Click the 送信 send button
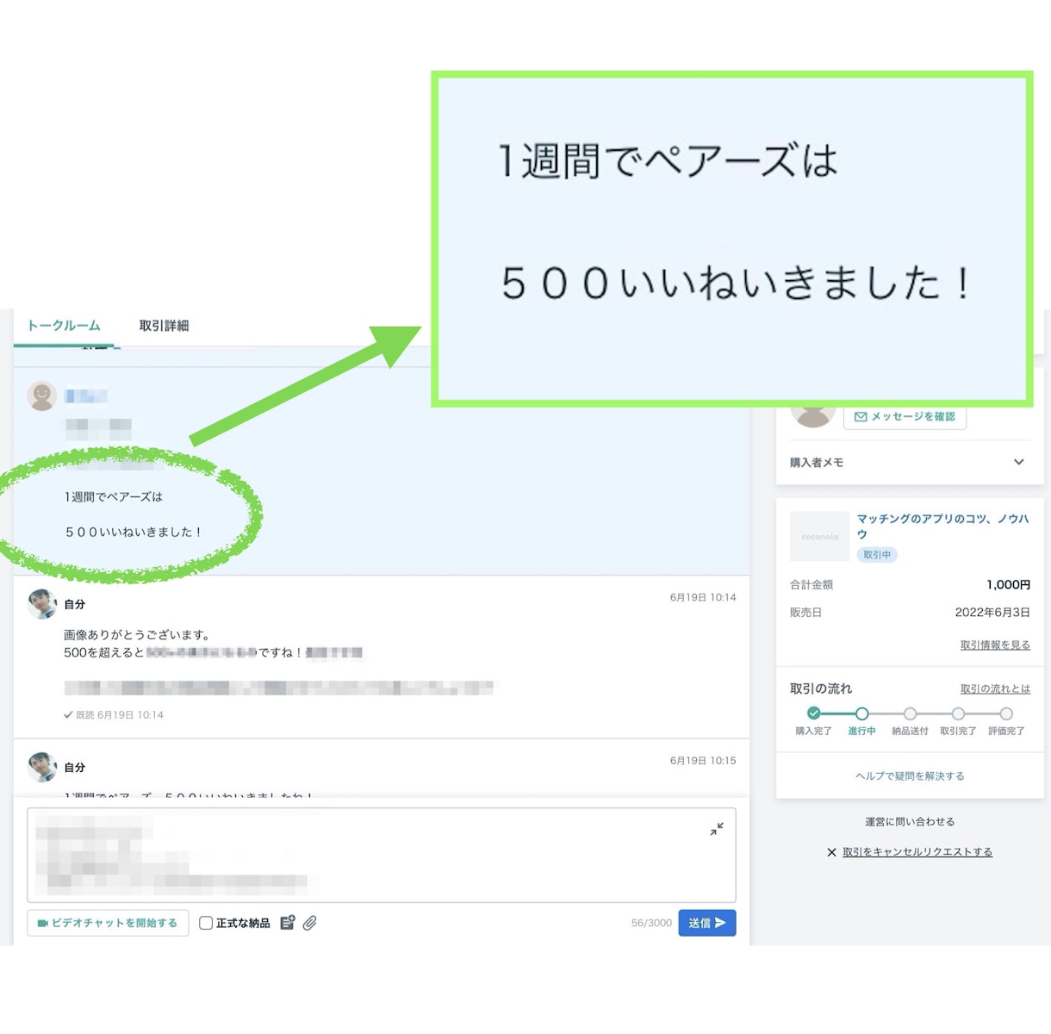 point(706,923)
